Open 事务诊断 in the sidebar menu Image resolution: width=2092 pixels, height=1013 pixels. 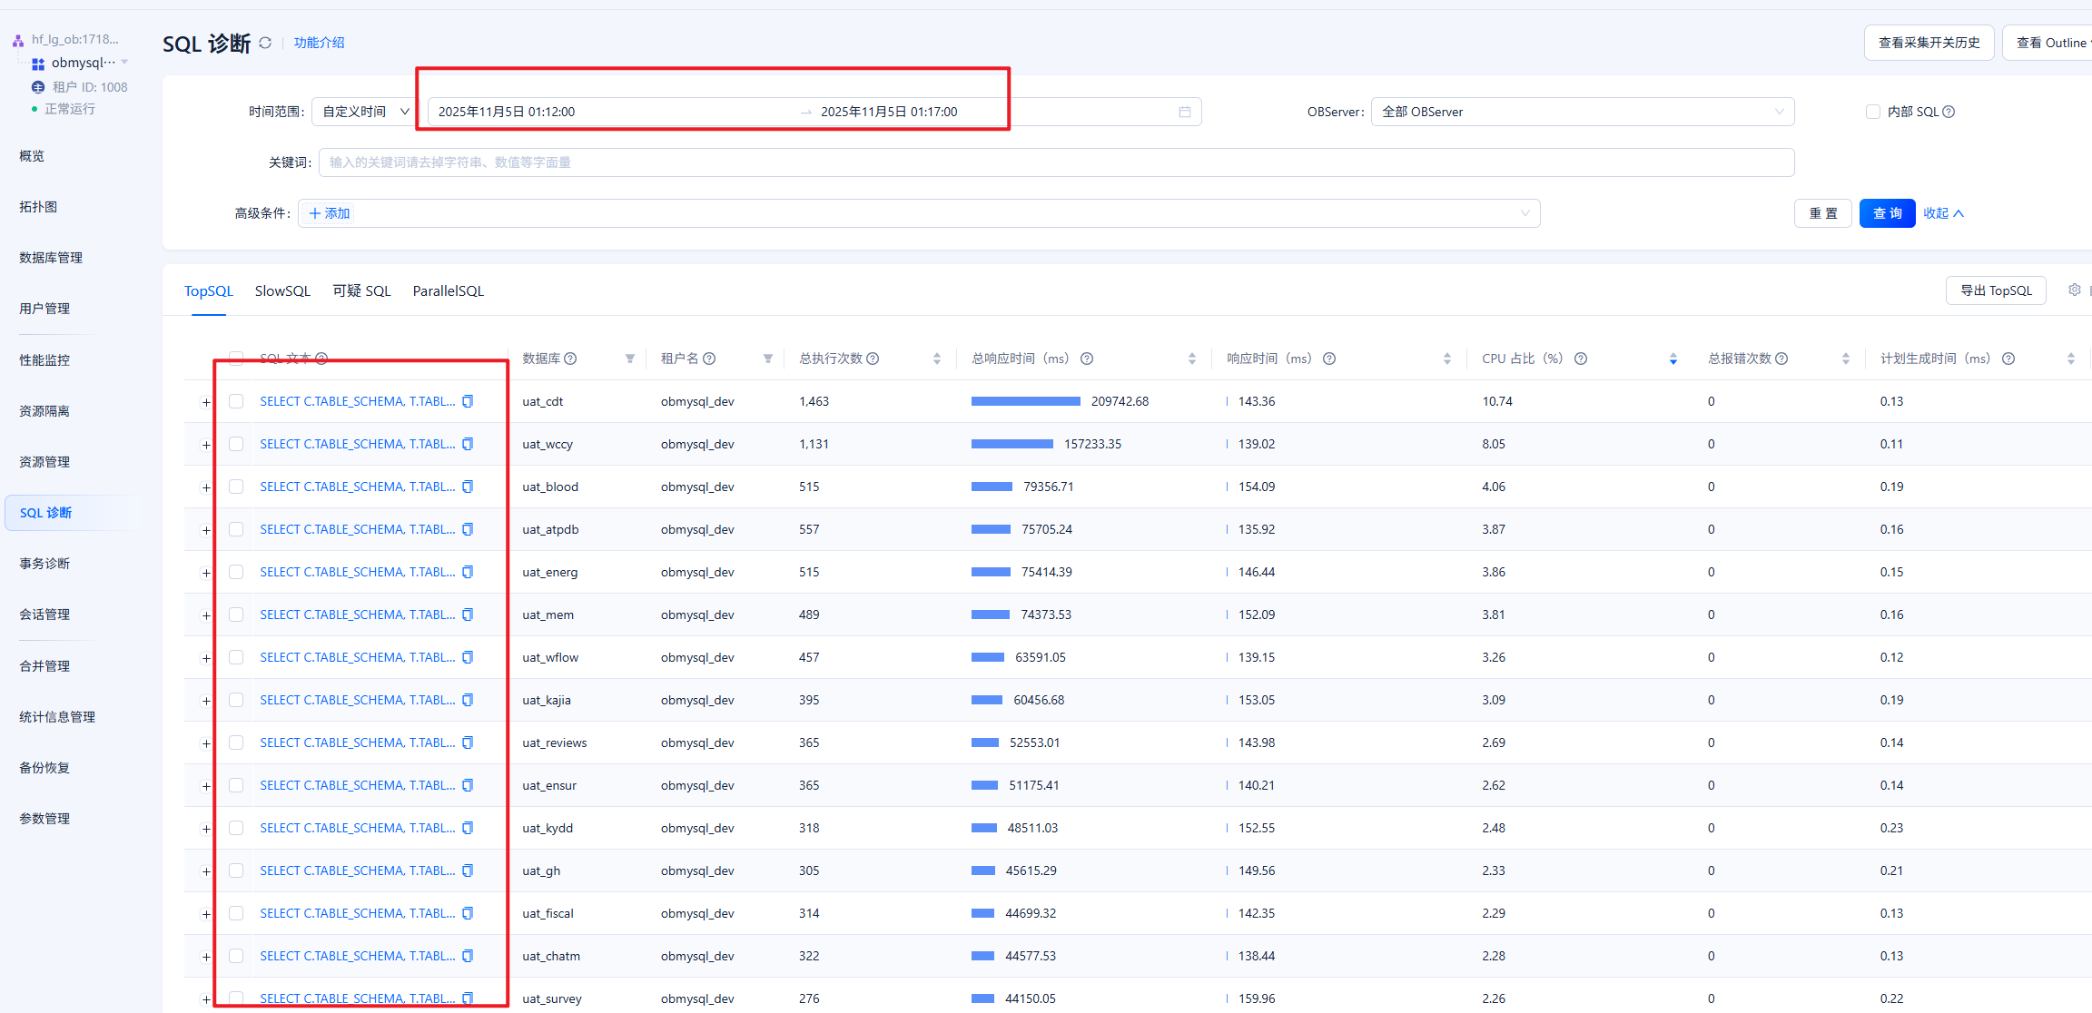click(44, 564)
